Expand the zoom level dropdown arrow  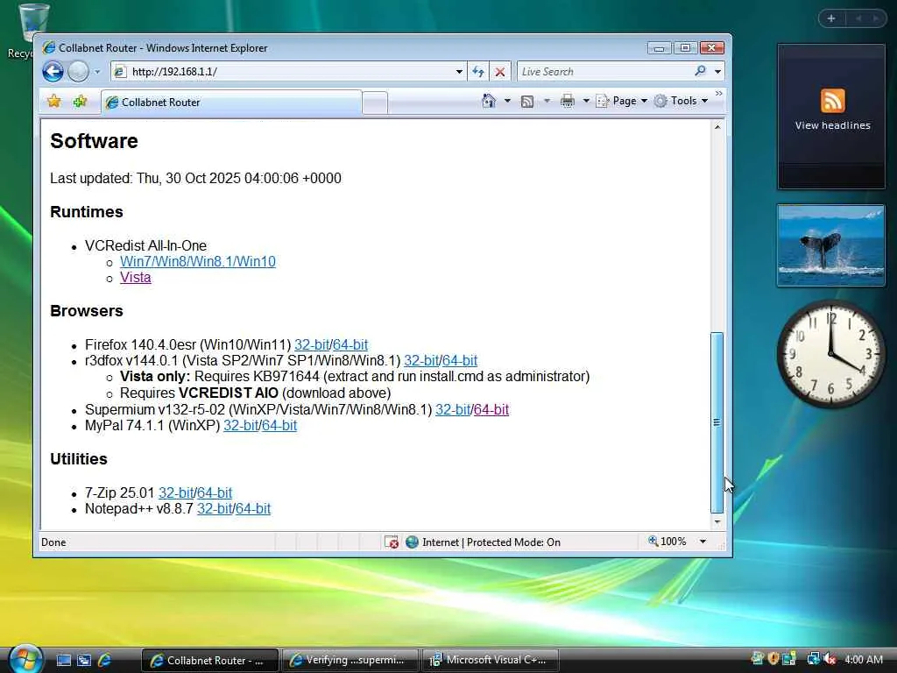tap(703, 542)
